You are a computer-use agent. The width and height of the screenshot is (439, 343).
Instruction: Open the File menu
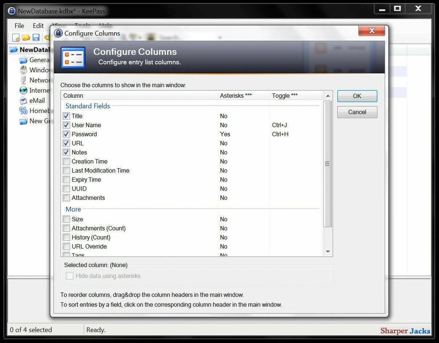click(19, 25)
